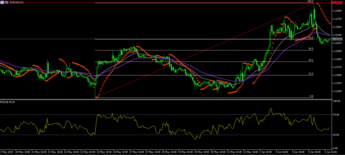The height and width of the screenshot is (155, 345).
Task: Click 1.12900 on the price scale
Action: tap(337, 11)
